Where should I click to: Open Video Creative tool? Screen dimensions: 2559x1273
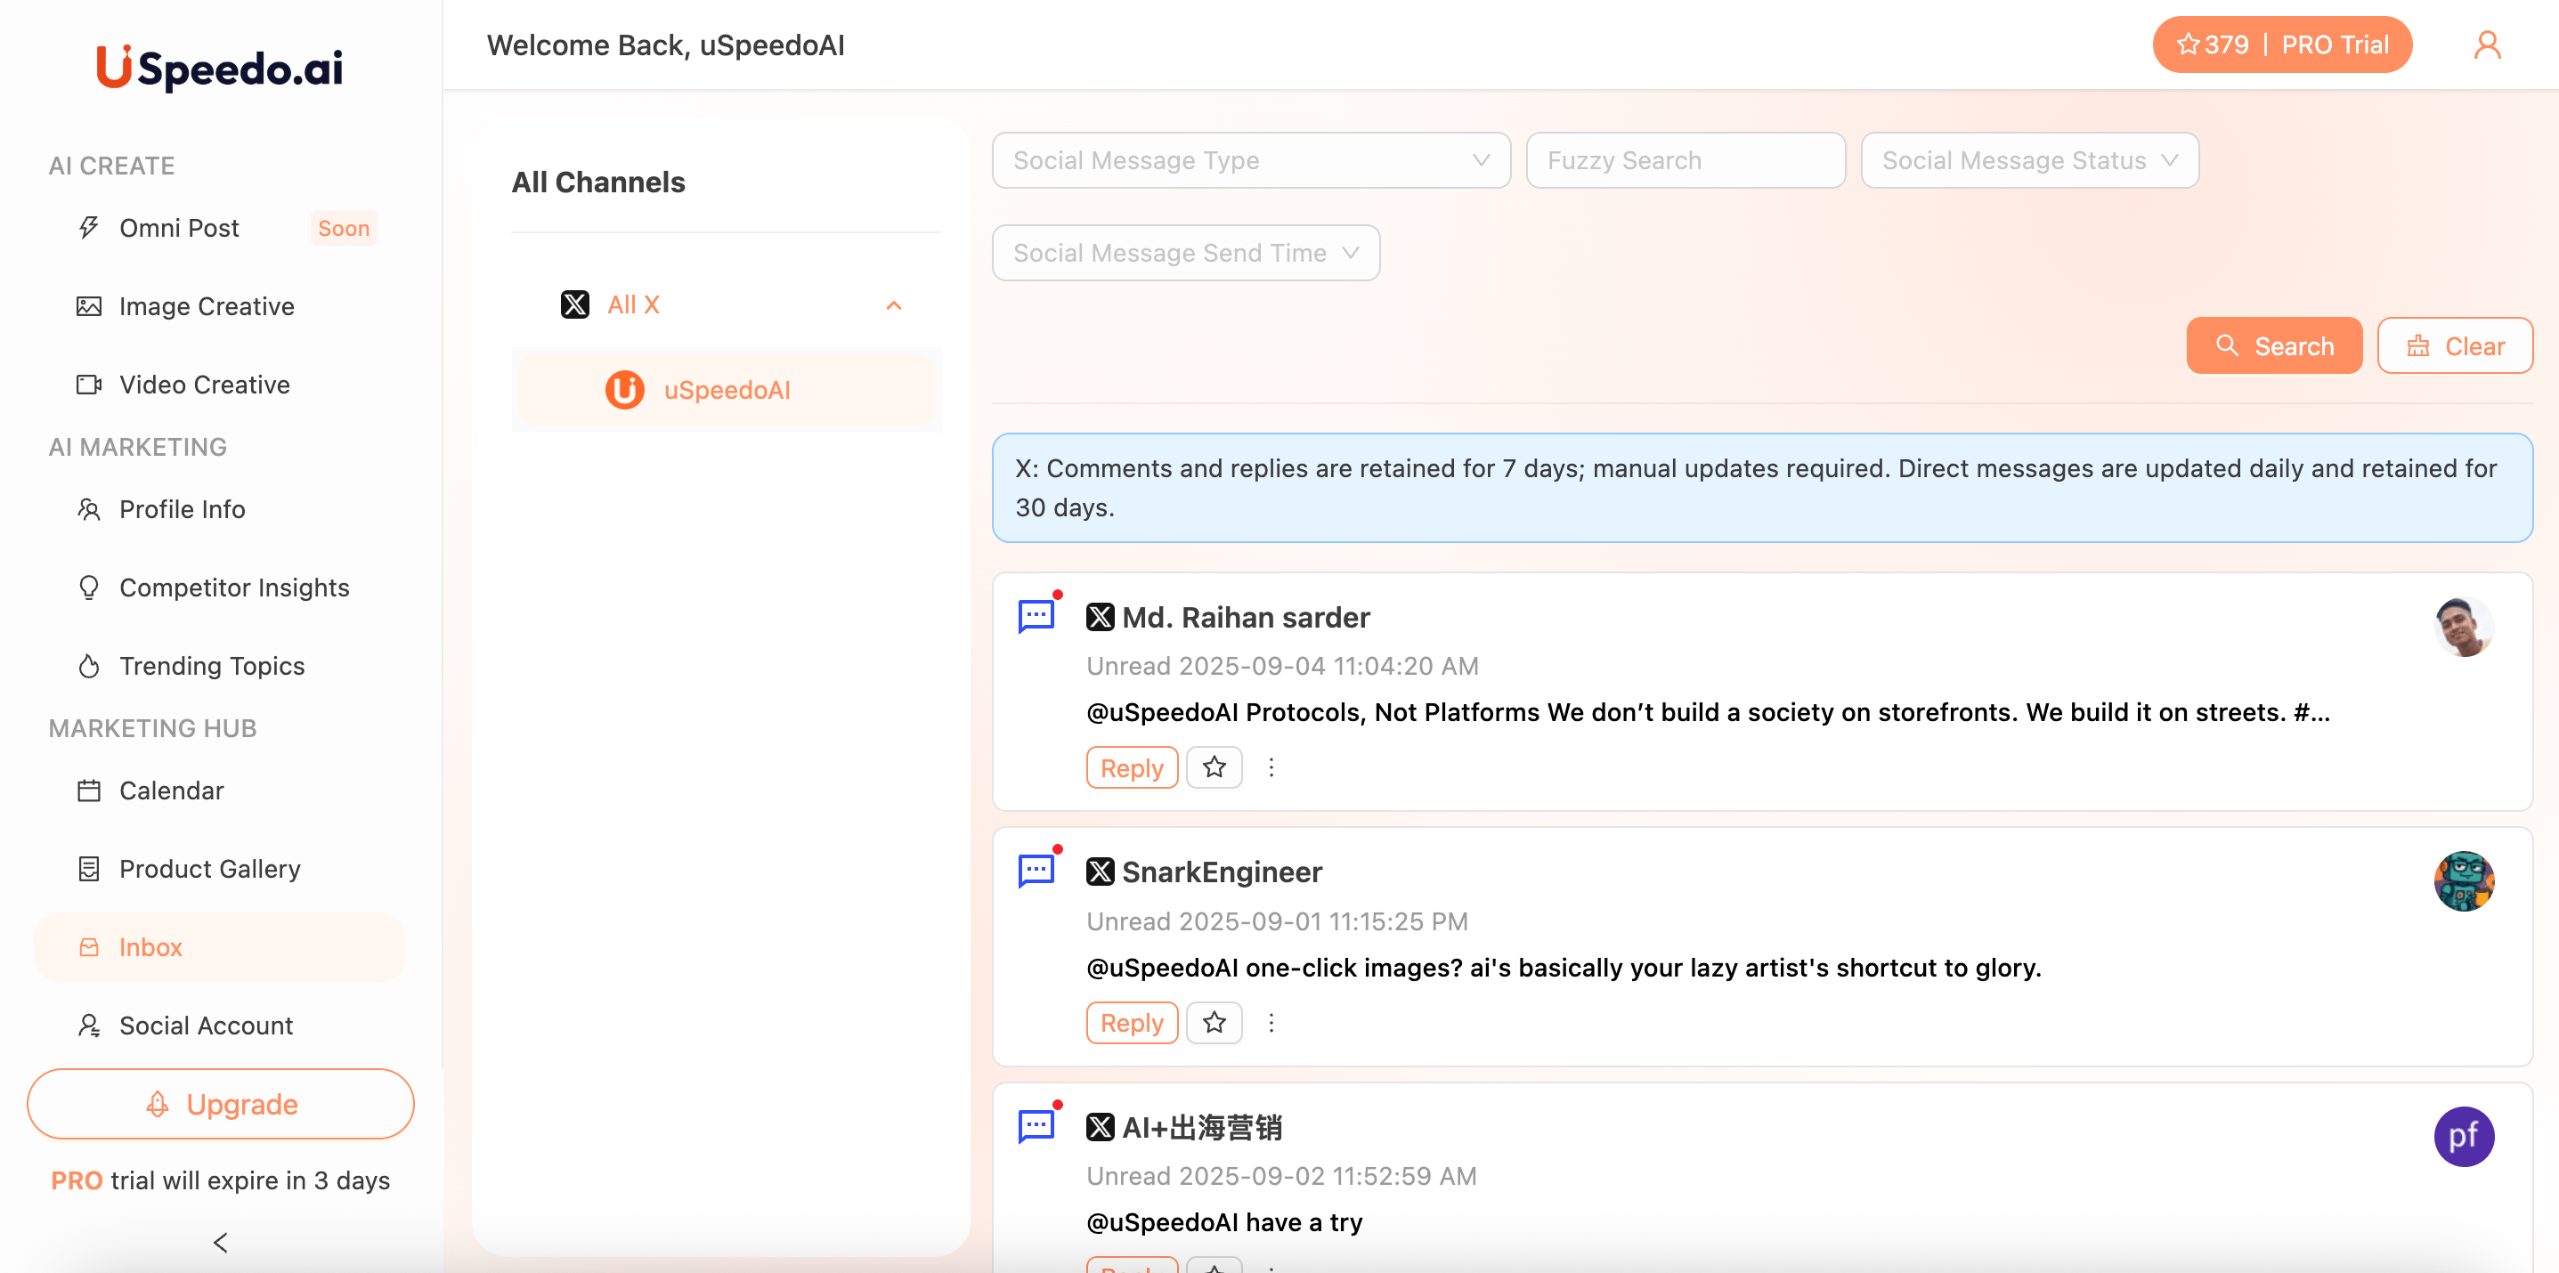[x=203, y=385]
